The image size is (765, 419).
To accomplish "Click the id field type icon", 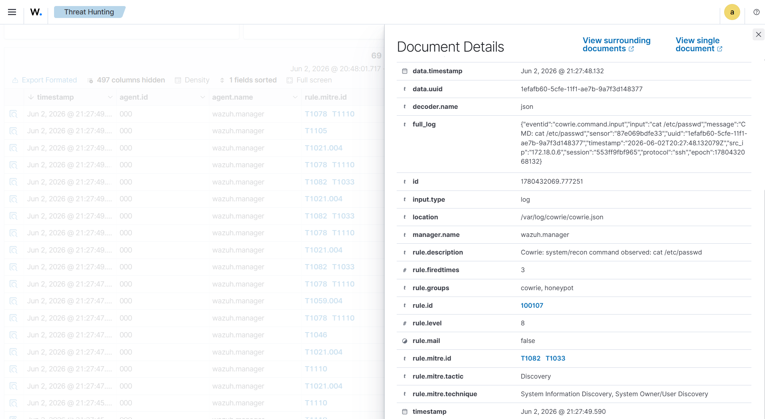I will [x=405, y=182].
